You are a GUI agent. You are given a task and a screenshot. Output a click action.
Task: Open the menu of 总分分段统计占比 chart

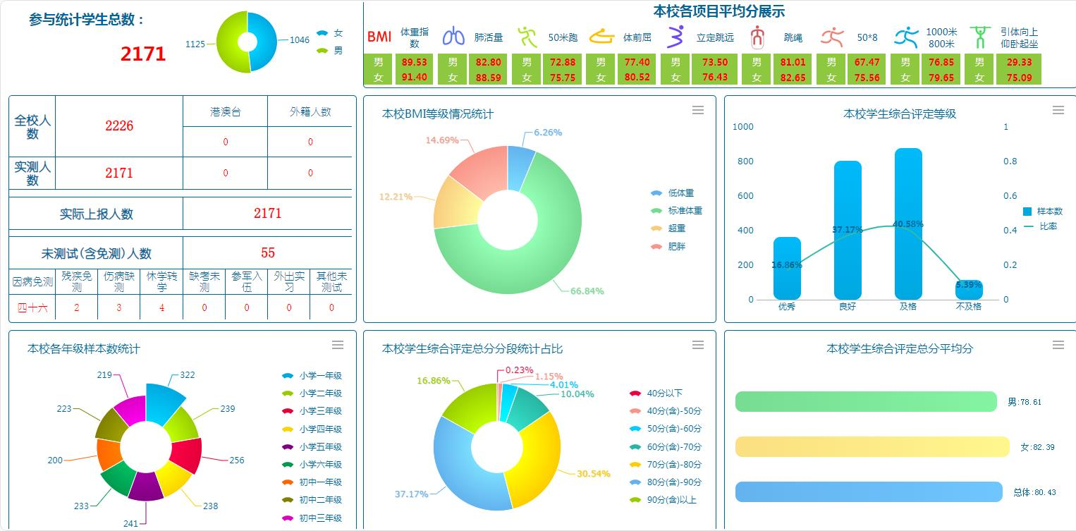pos(698,345)
